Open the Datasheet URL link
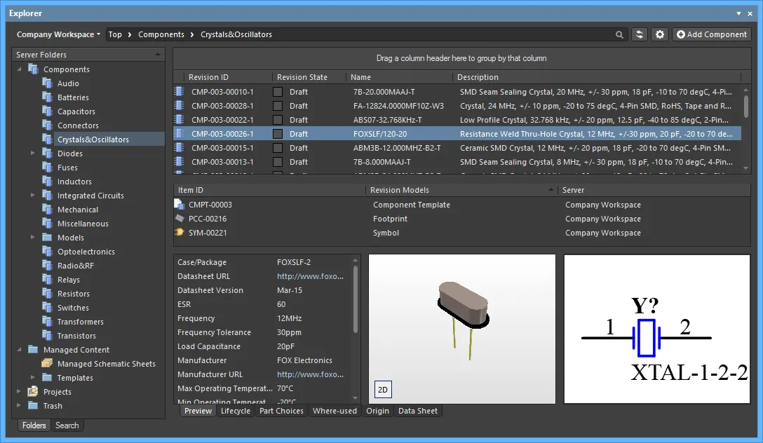 [310, 276]
